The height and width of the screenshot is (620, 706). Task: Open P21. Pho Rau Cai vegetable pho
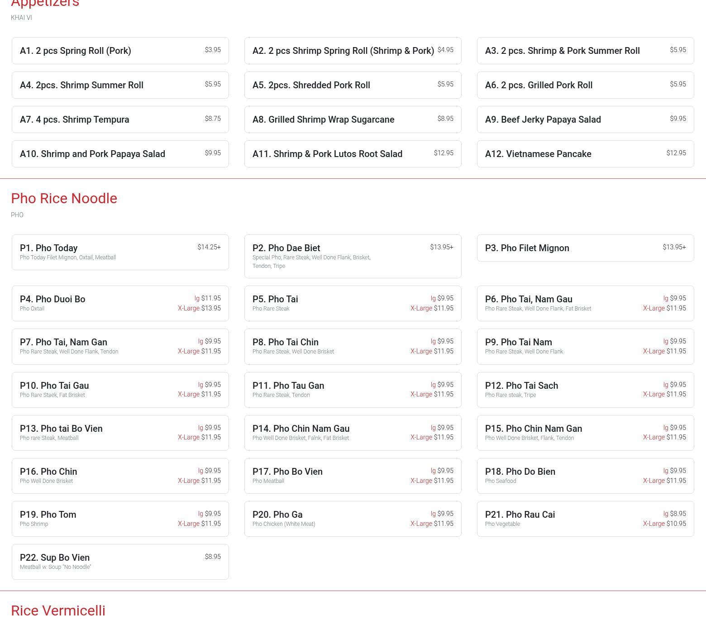pos(586,519)
